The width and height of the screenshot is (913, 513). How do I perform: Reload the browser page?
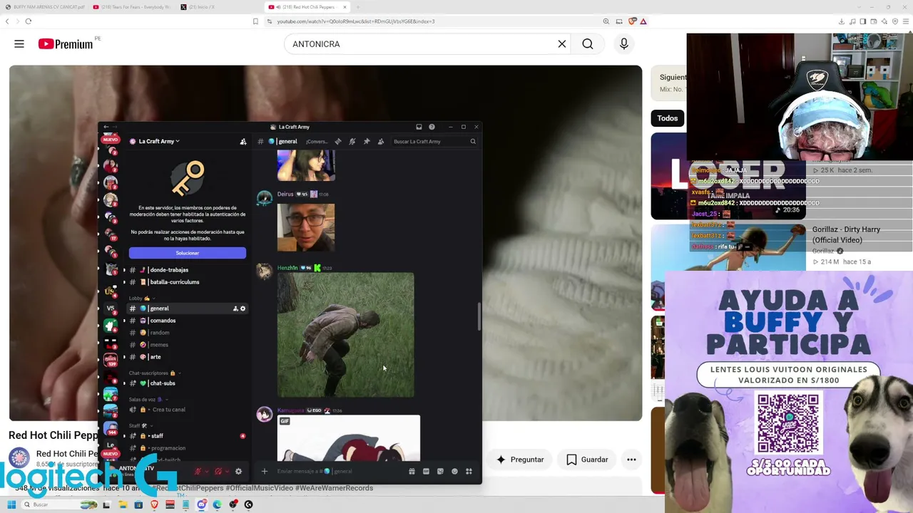coord(29,21)
